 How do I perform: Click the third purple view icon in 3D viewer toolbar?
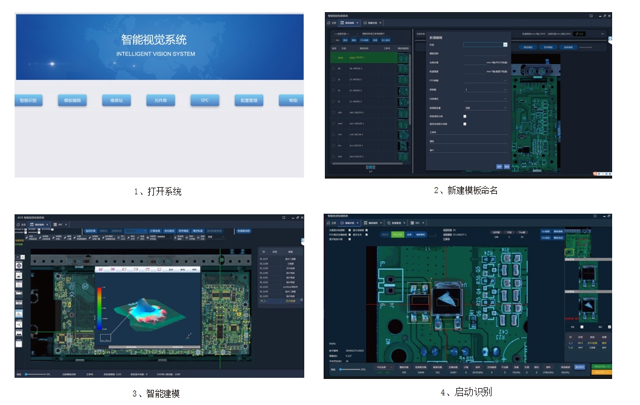[x=124, y=269]
